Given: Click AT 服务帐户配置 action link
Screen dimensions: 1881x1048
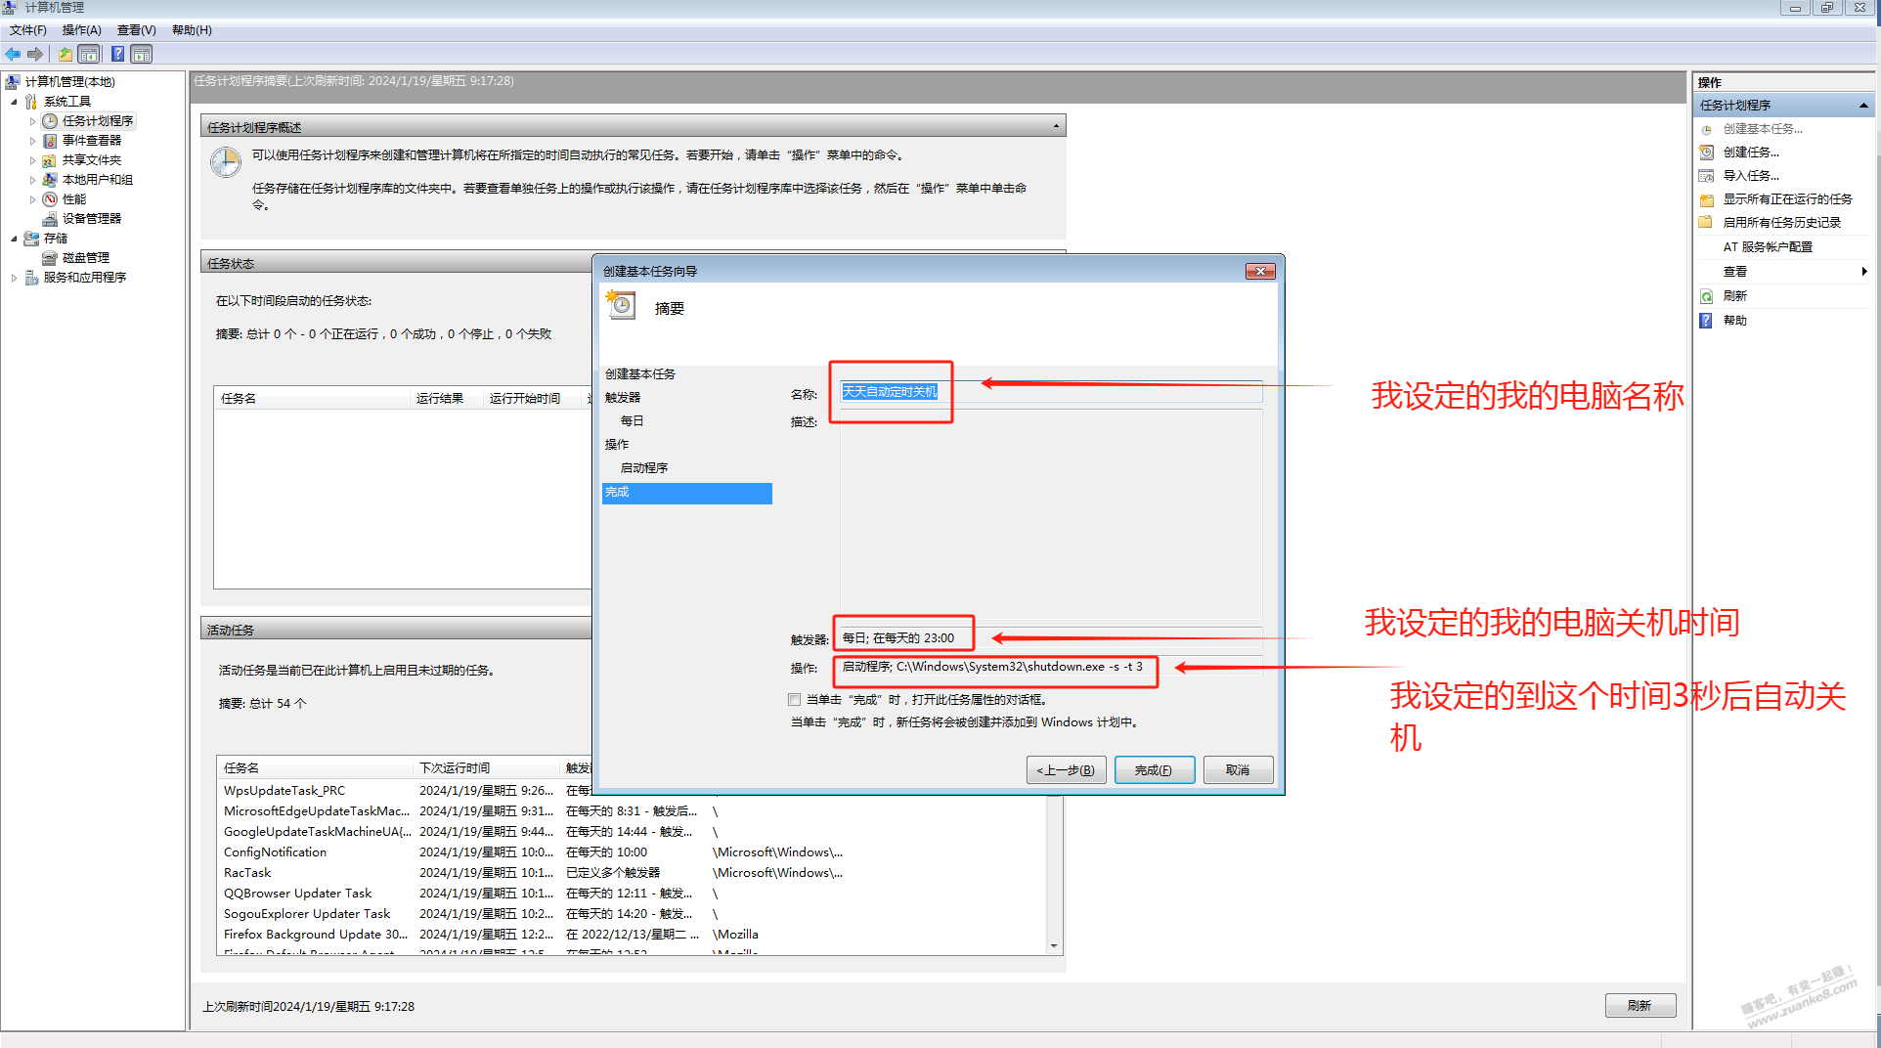Looking at the screenshot, I should [1768, 247].
